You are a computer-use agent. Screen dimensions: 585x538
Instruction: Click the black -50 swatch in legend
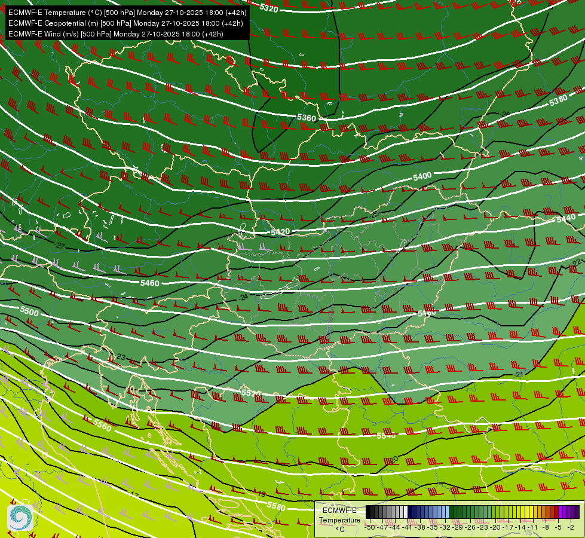[368, 512]
